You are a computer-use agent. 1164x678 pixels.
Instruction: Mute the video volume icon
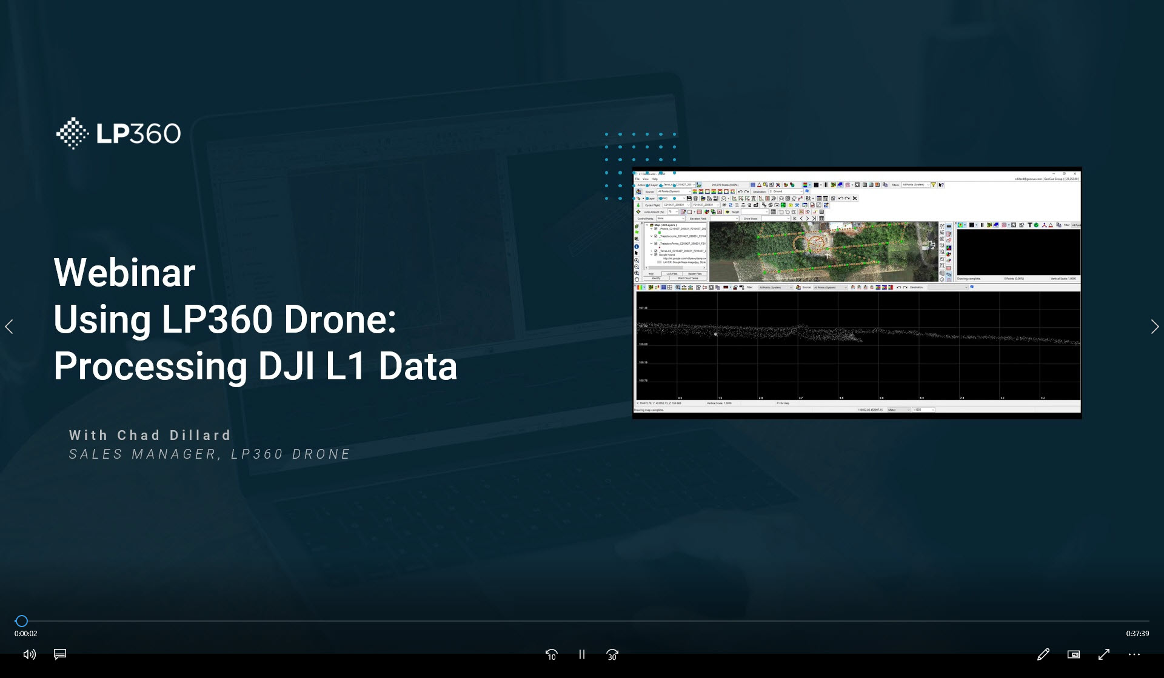[x=28, y=655]
